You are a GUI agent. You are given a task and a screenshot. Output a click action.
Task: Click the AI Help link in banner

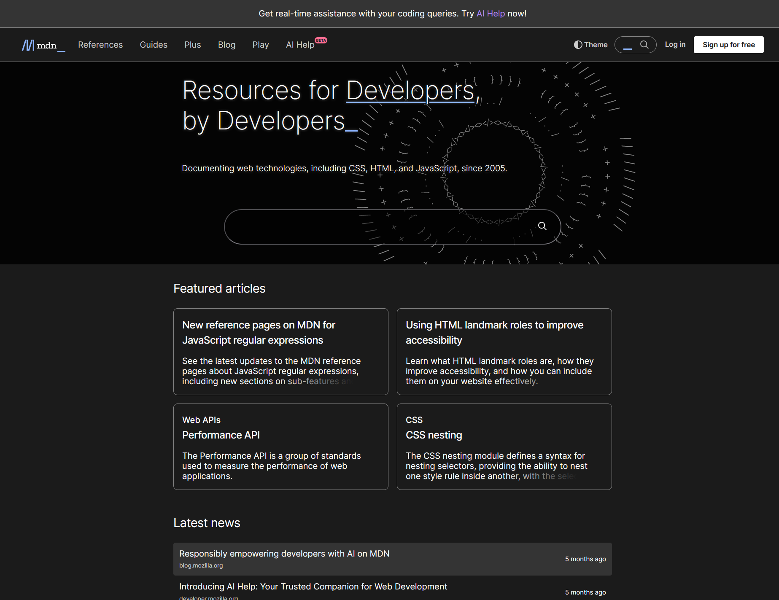[x=491, y=13]
